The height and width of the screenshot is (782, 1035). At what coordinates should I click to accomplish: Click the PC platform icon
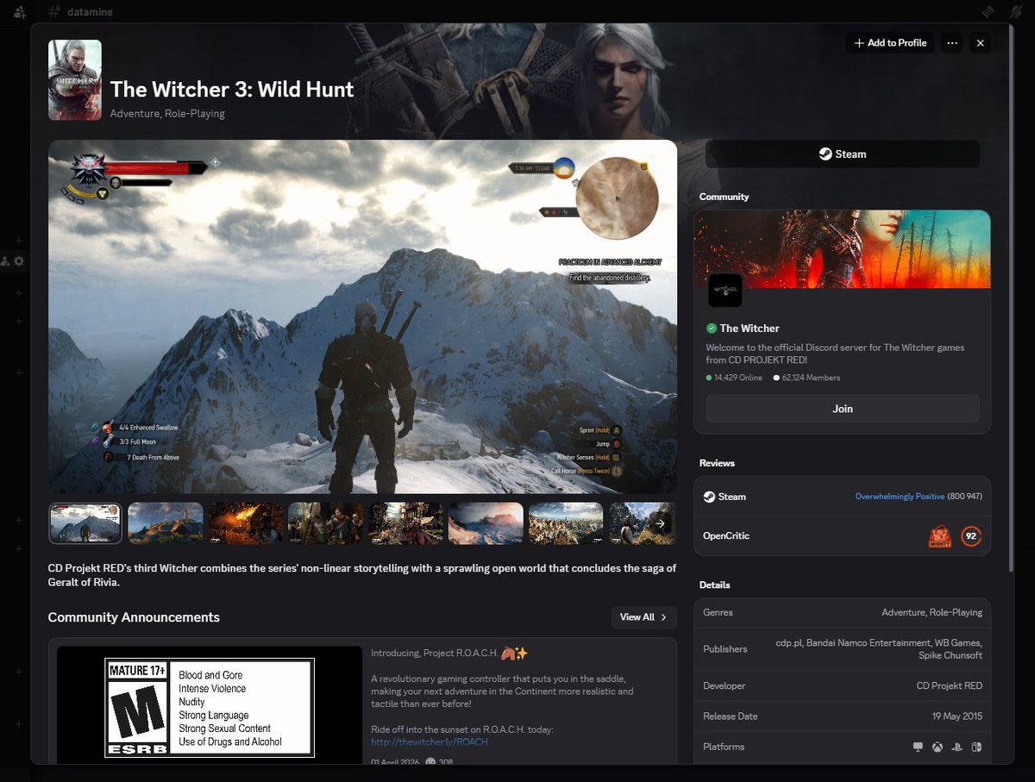tap(919, 747)
